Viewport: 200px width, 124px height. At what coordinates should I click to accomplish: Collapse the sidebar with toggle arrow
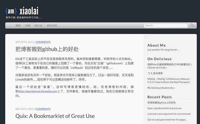click(146, 36)
